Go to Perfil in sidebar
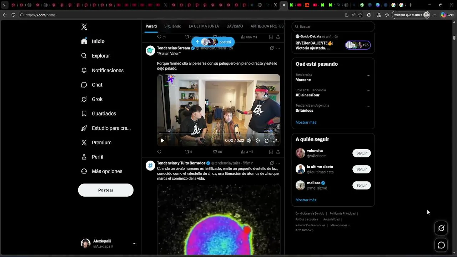Viewport: 457px width, 257px height. [x=92, y=157]
